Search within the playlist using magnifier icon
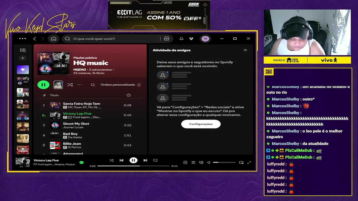 pos(93,85)
